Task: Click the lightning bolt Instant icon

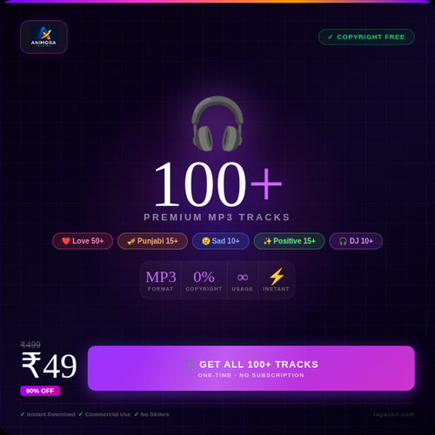Action: coord(277,276)
